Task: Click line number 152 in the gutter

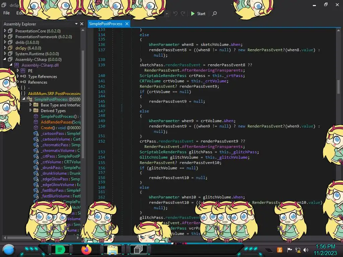Action: [101, 141]
